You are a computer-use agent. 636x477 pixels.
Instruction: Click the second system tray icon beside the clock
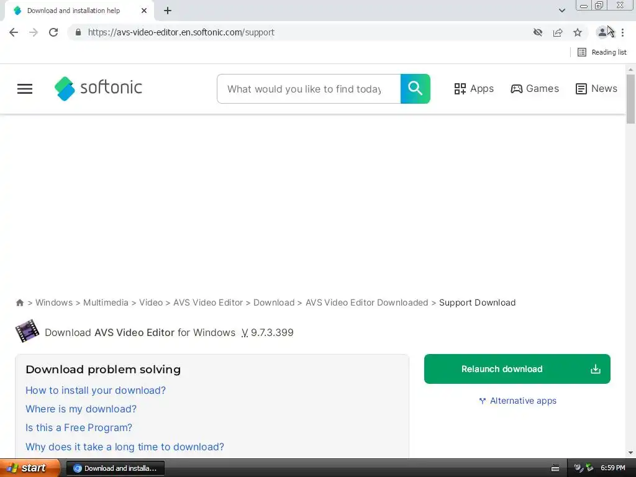pyautogui.click(x=589, y=468)
